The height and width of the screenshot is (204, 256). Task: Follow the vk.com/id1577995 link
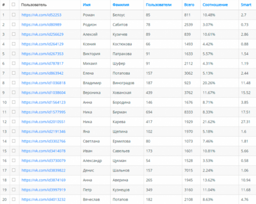(44, 112)
